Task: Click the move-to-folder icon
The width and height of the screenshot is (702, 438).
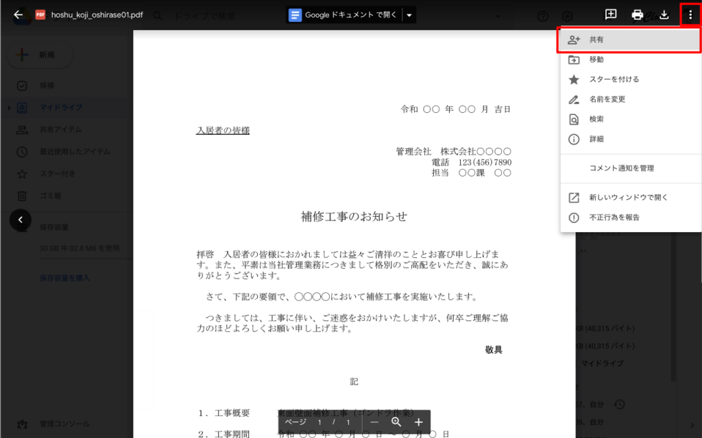Action: [x=574, y=60]
